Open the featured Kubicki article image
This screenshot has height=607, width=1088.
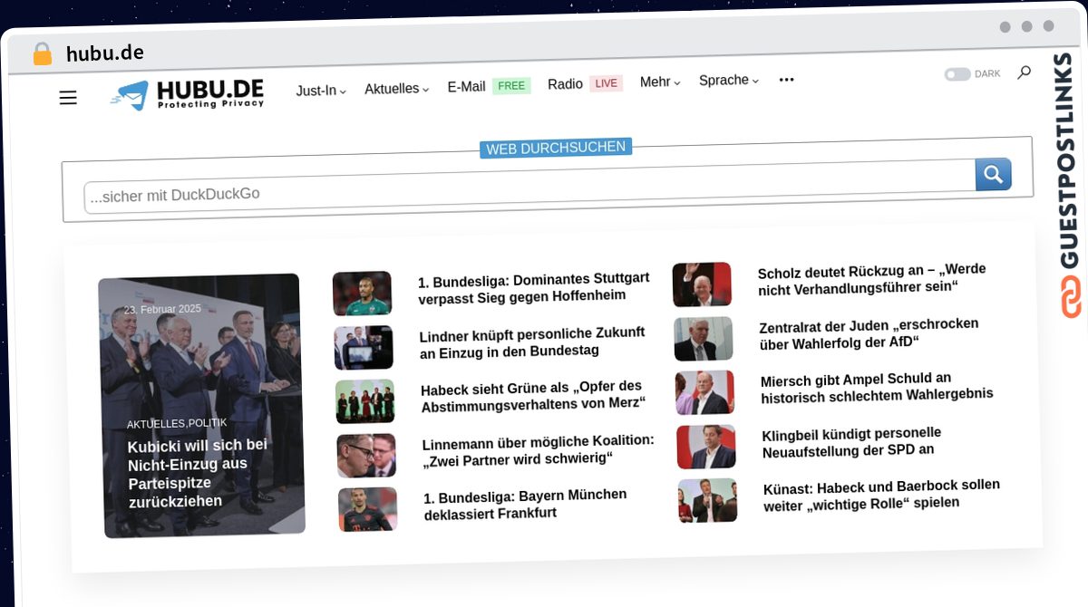click(x=202, y=405)
